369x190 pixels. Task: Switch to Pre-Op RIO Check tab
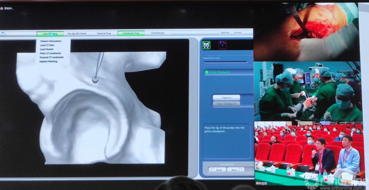[77, 33]
